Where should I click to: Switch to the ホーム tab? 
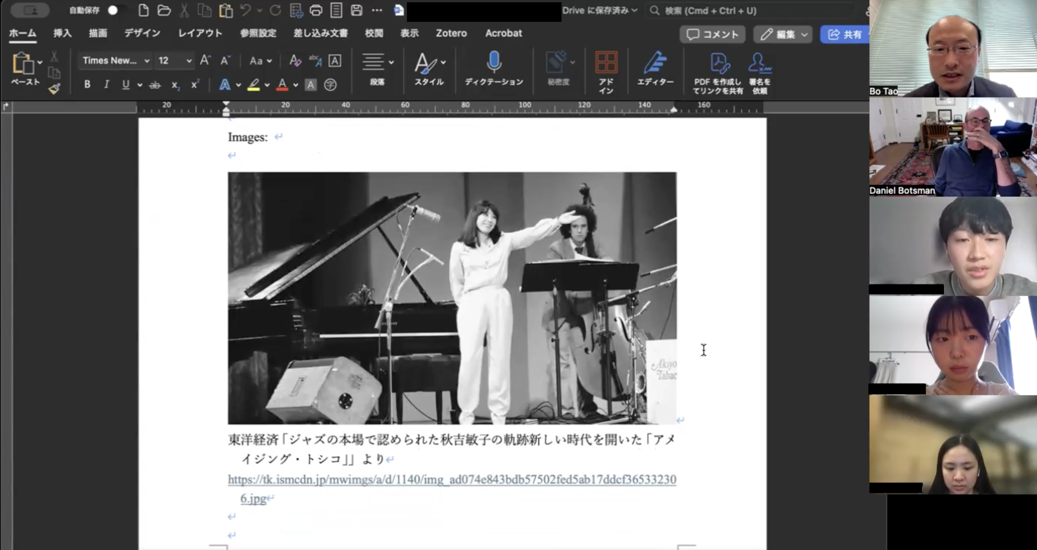coord(23,33)
